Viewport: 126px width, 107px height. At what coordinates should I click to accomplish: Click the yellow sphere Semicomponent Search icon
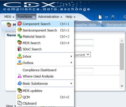click(x=20, y=30)
